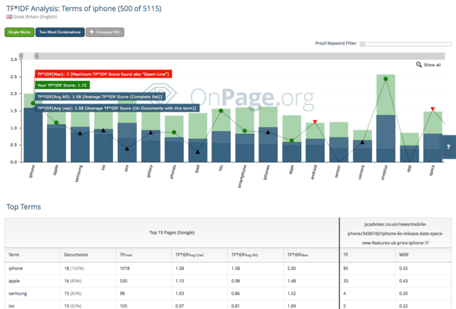Switch to Two-Word Combinations view
456x309 pixels.
[x=60, y=33]
